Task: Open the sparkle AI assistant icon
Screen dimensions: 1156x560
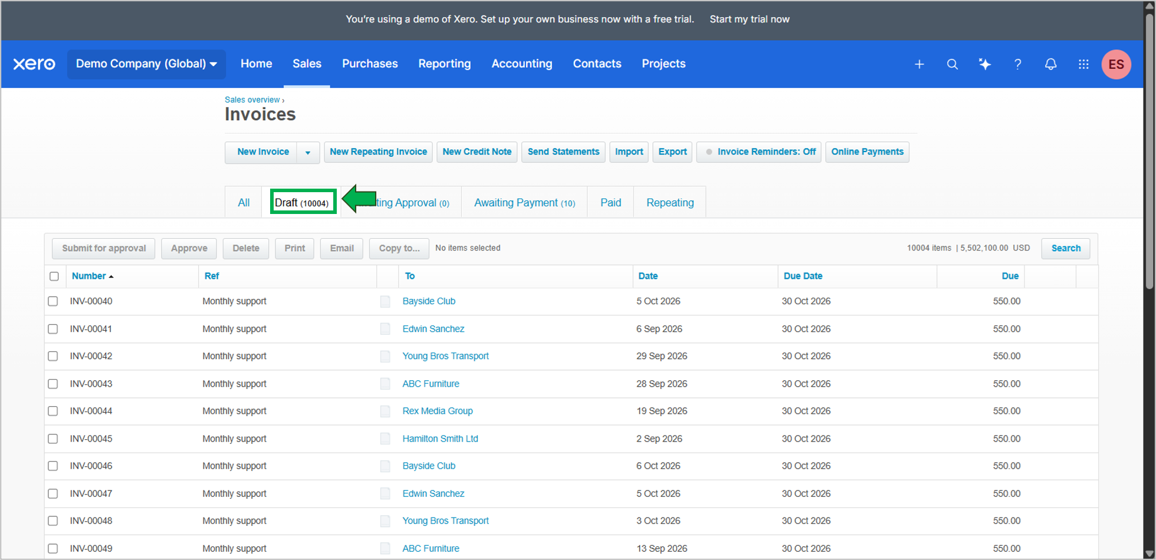Action: (985, 64)
